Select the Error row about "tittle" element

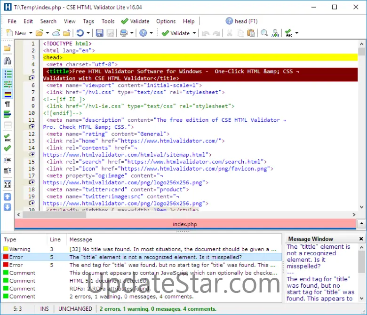142,257
